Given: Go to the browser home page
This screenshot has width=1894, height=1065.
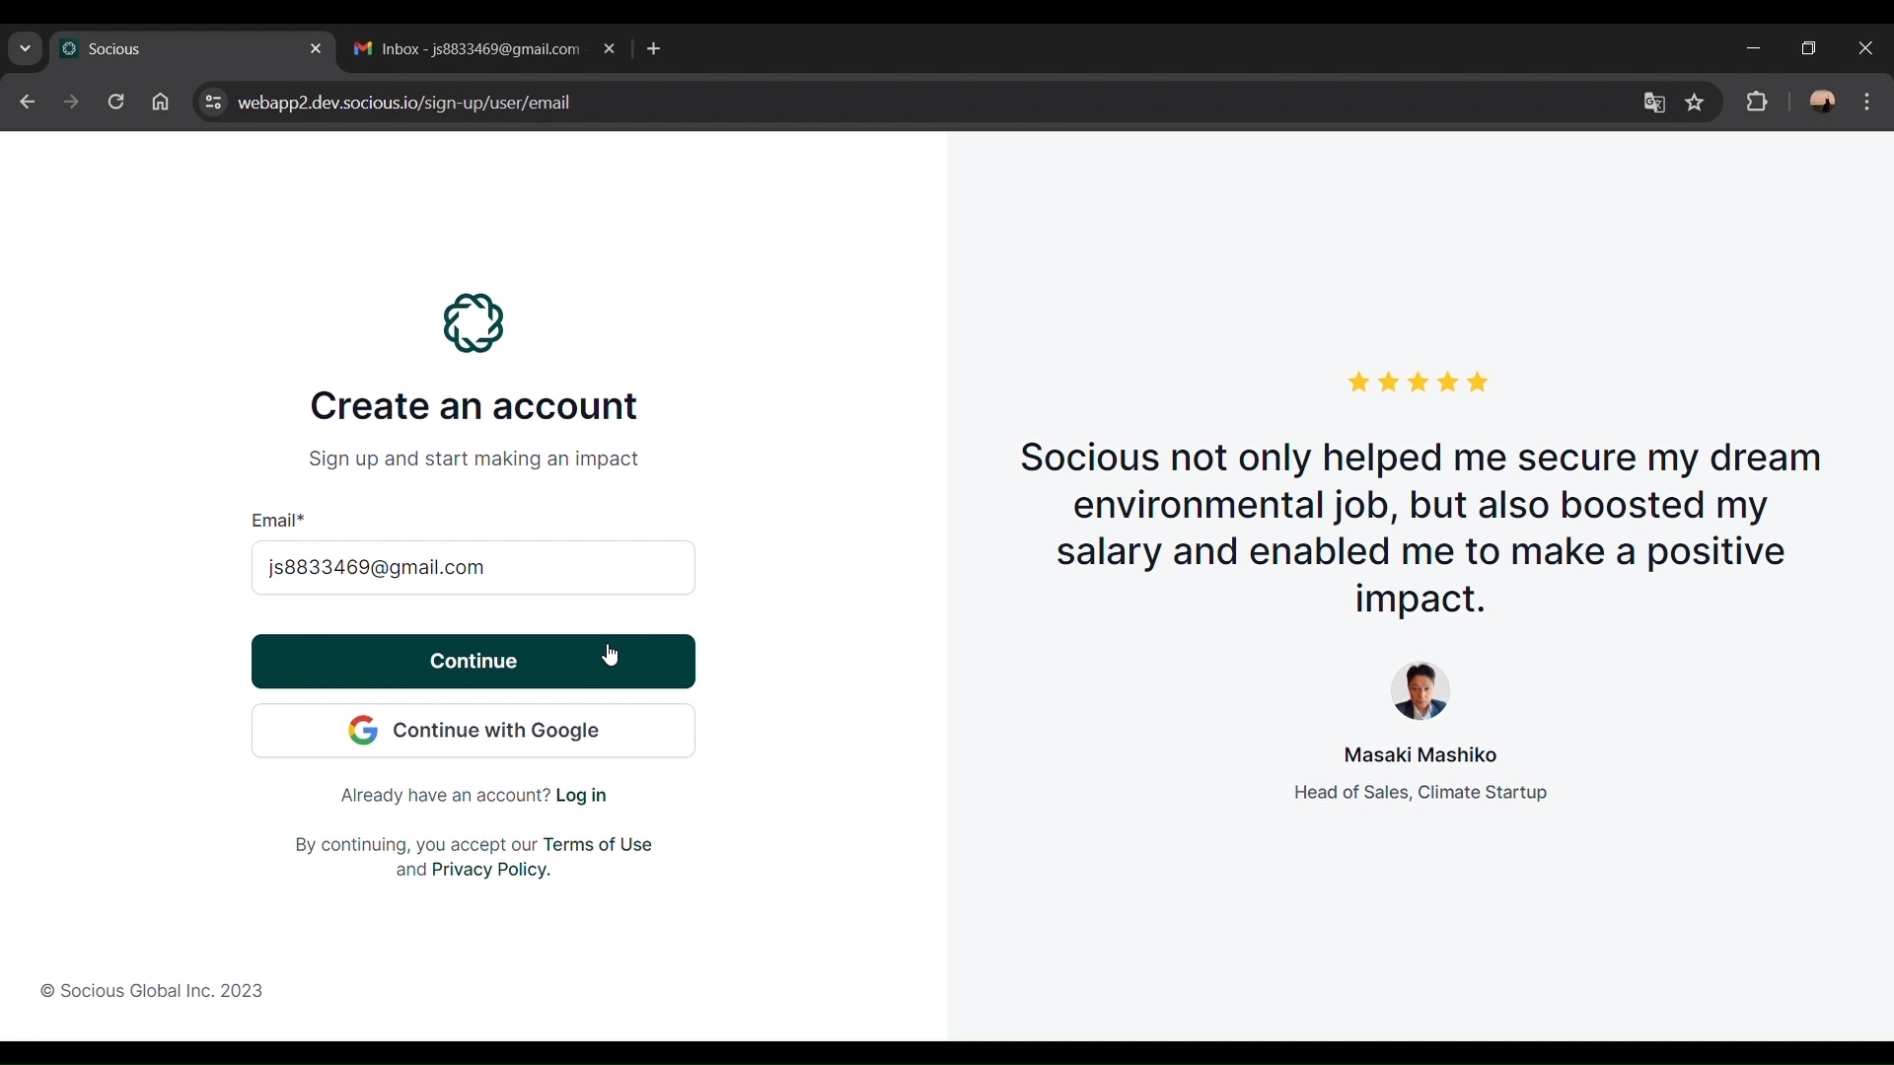Looking at the screenshot, I should pyautogui.click(x=161, y=103).
